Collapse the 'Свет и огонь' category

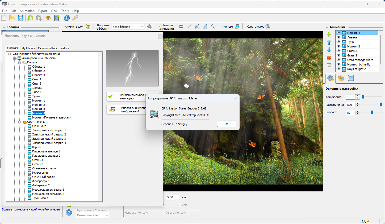[19, 122]
